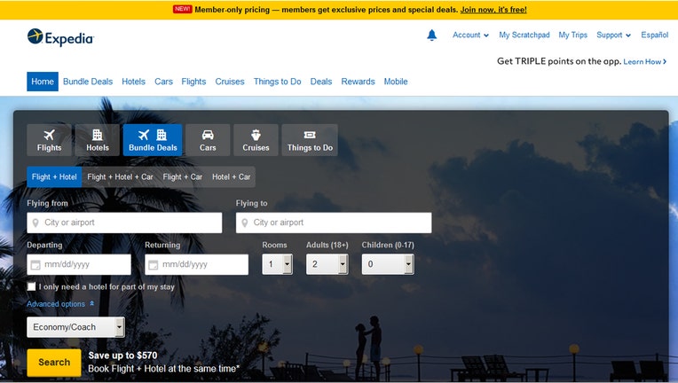678x383 pixels.
Task: Open Hotels in top navigation
Action: [134, 82]
